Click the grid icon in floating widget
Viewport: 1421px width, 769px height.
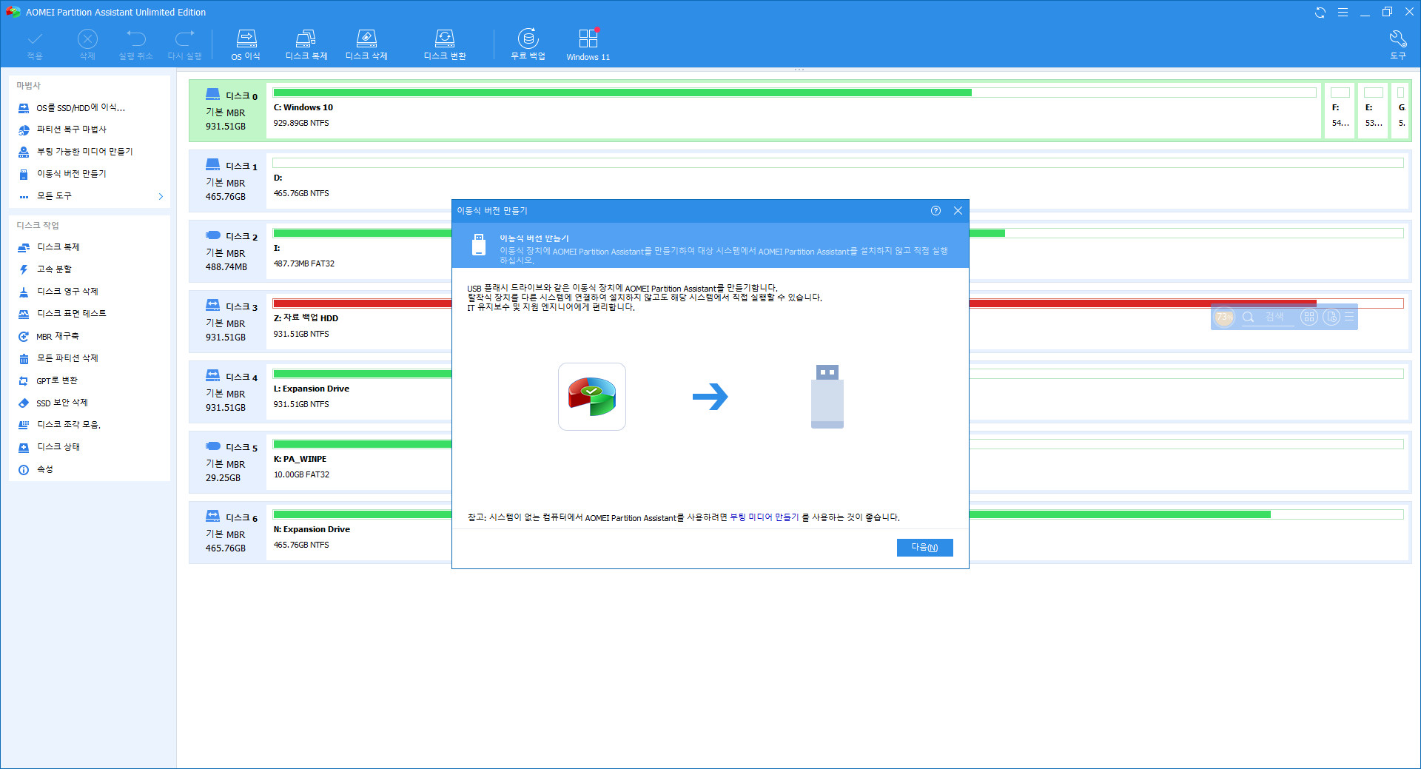(x=1309, y=317)
